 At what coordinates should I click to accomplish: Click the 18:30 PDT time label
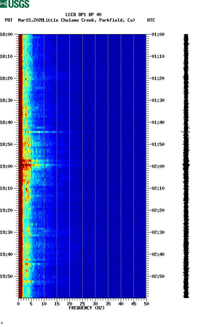6,100
